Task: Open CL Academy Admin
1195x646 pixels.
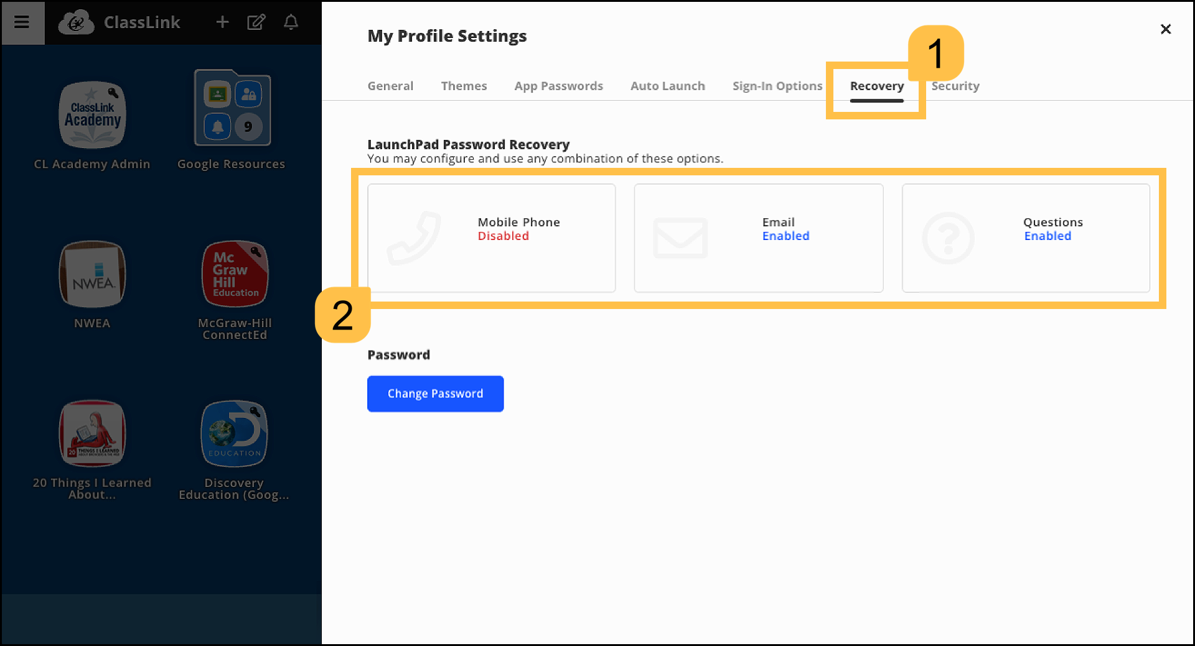Action: point(91,115)
